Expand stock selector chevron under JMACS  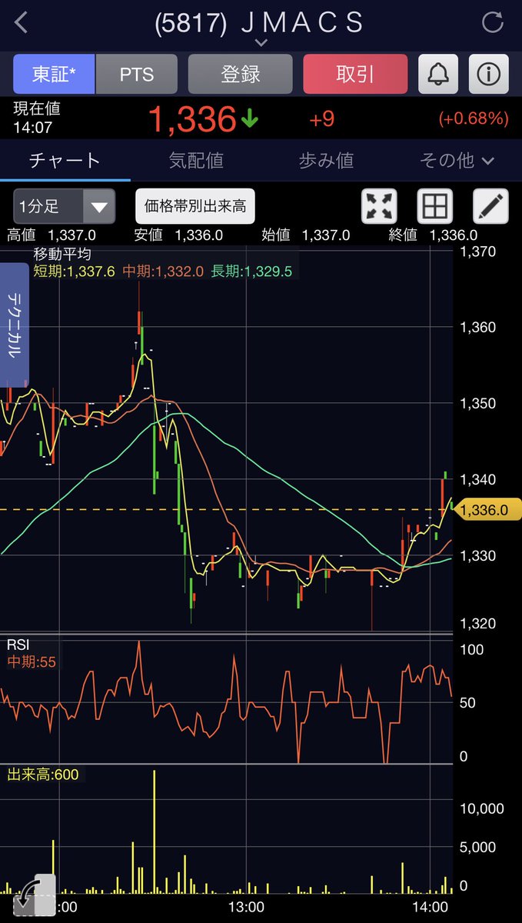tap(261, 45)
